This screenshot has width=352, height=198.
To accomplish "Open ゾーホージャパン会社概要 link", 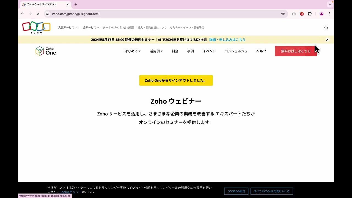I will click(119, 28).
